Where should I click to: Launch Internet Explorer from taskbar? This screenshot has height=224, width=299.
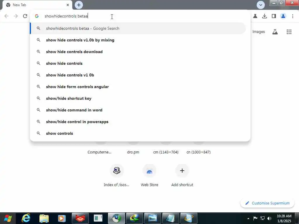click(x=26, y=218)
